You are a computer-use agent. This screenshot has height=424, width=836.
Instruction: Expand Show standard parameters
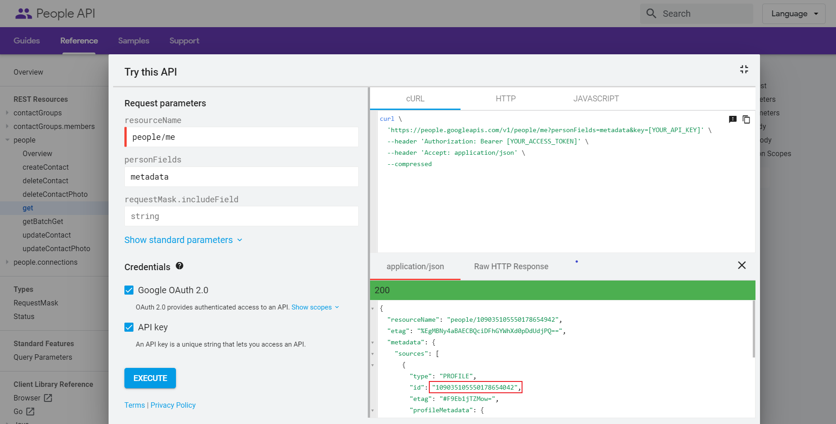(x=183, y=240)
